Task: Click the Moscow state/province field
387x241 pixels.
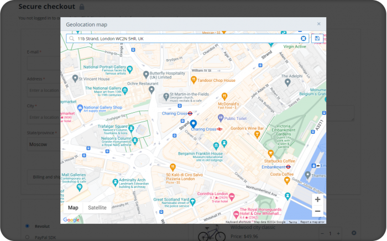Action: pyautogui.click(x=44, y=144)
